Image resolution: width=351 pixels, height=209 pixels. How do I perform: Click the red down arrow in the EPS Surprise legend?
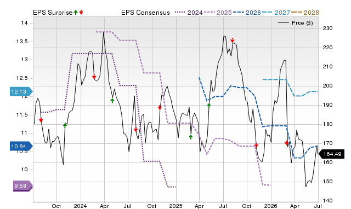(x=81, y=12)
